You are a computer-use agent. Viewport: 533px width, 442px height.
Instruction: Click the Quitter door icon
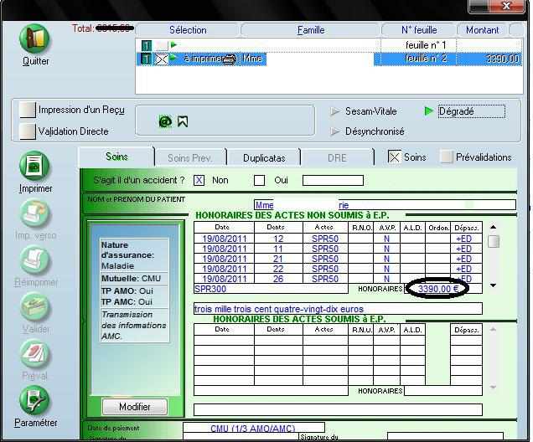(35, 39)
